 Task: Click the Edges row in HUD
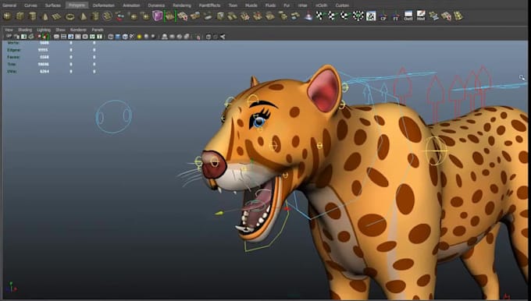point(51,50)
